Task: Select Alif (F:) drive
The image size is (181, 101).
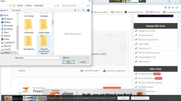Action: (x=7, y=53)
